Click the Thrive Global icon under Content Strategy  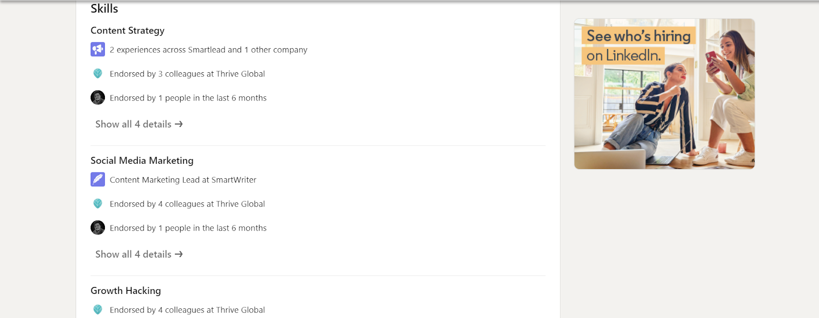(98, 74)
